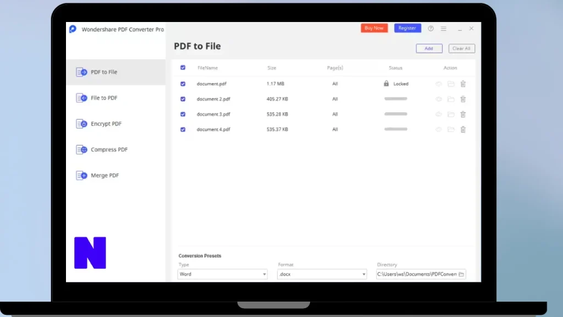This screenshot has width=563, height=317.
Task: Click the Status column header
Action: coord(396,68)
